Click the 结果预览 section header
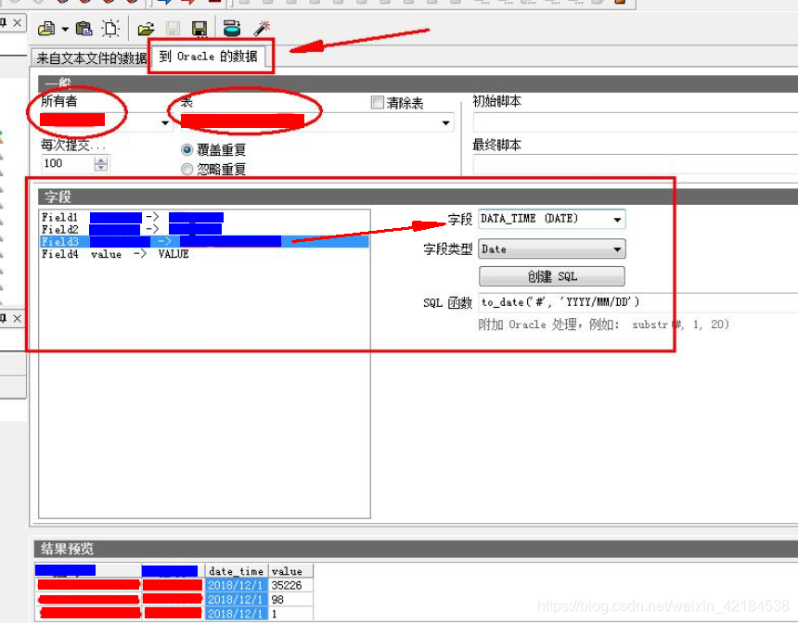Viewport: 798px width, 623px height. pyautogui.click(x=416, y=549)
